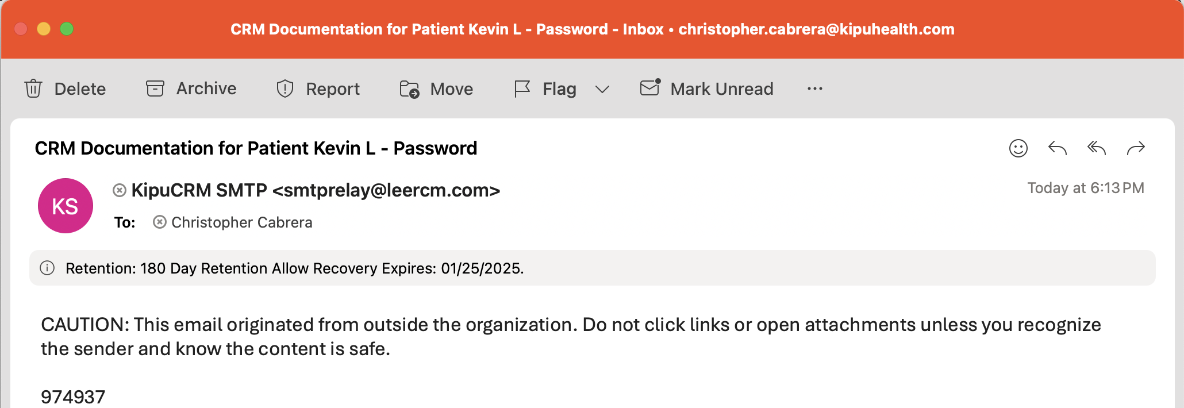Report this email using shield icon
This screenshot has height=408, width=1184.
285,88
